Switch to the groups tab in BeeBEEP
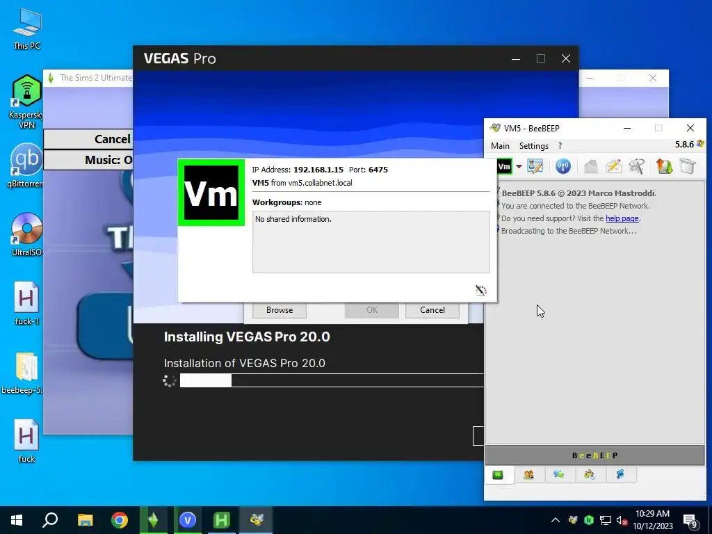The height and width of the screenshot is (534, 712). click(x=590, y=475)
